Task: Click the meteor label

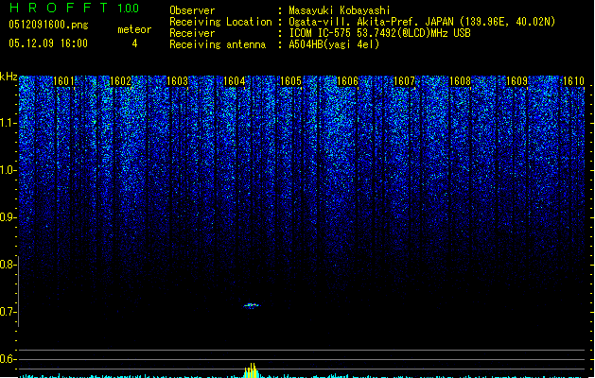Action: pos(134,29)
